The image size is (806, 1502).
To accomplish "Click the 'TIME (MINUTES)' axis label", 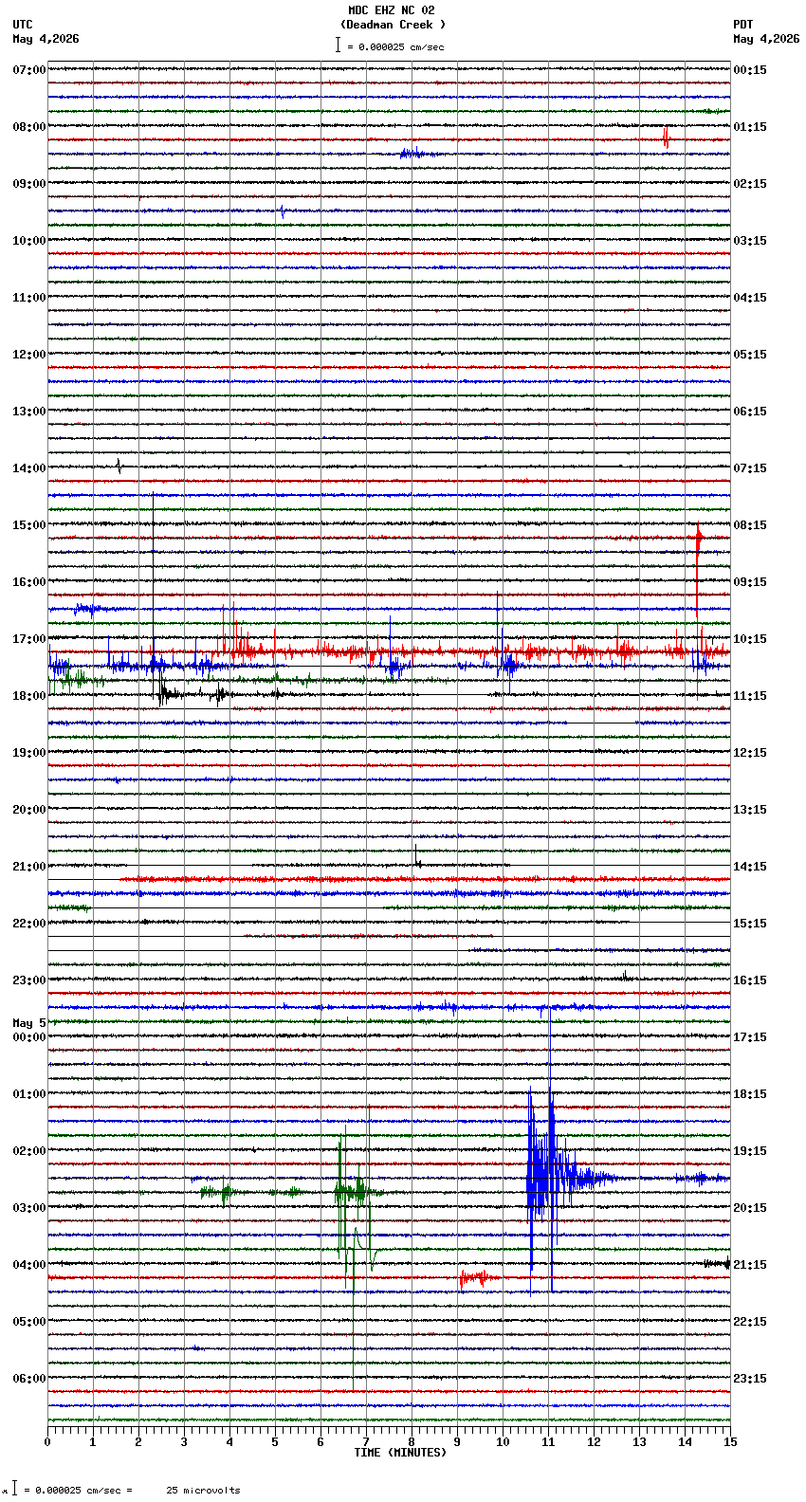I will click(x=399, y=1453).
